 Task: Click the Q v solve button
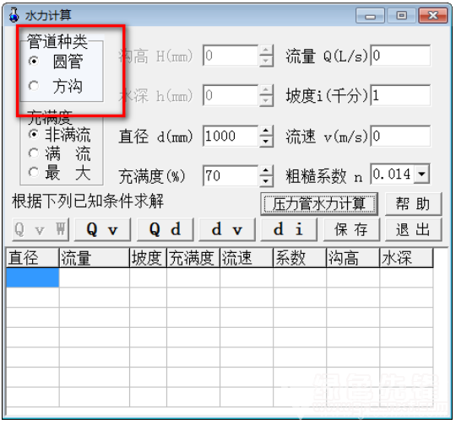pos(102,229)
